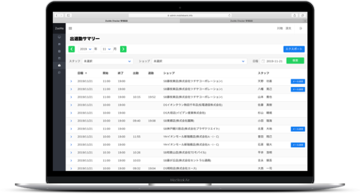
Task: Click the 出退勤サマリー page title
Action: (x=85, y=39)
